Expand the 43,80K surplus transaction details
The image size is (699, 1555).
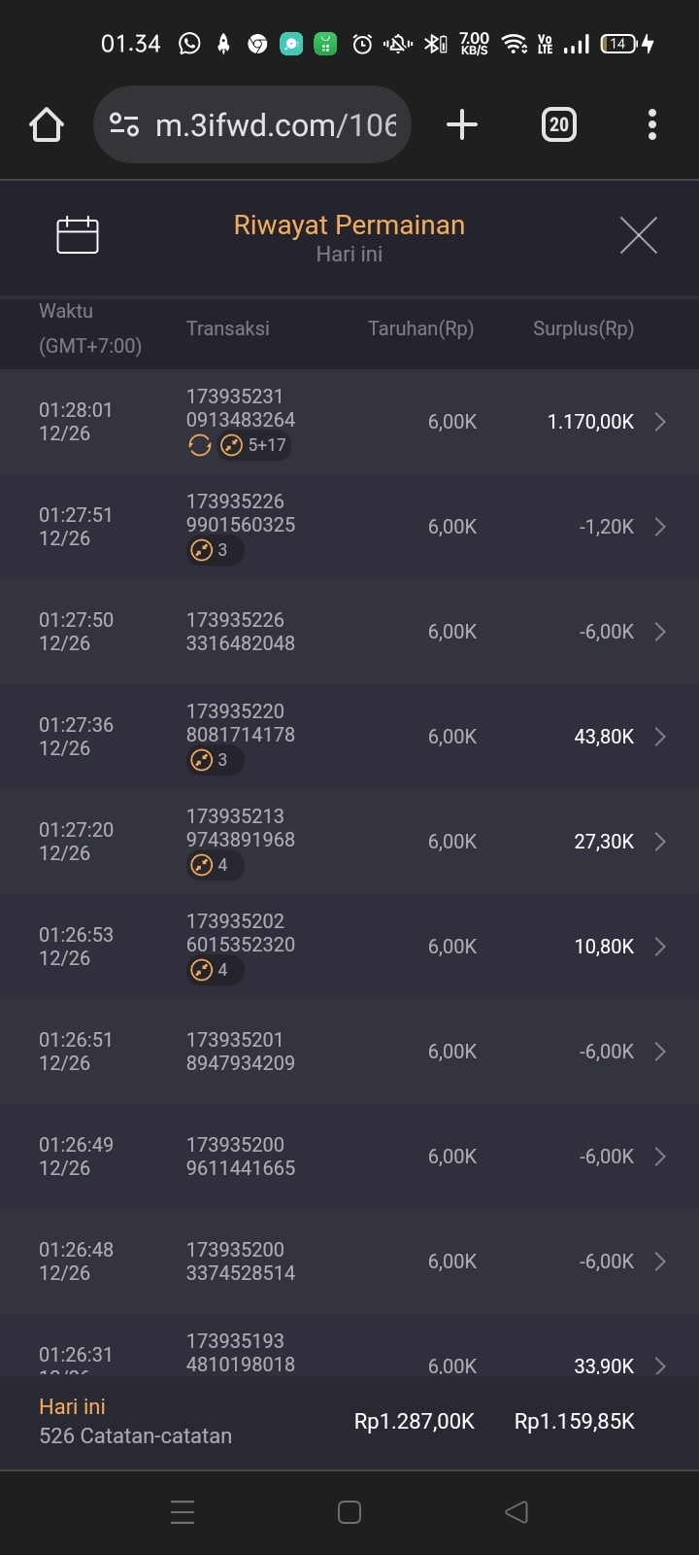coord(660,737)
